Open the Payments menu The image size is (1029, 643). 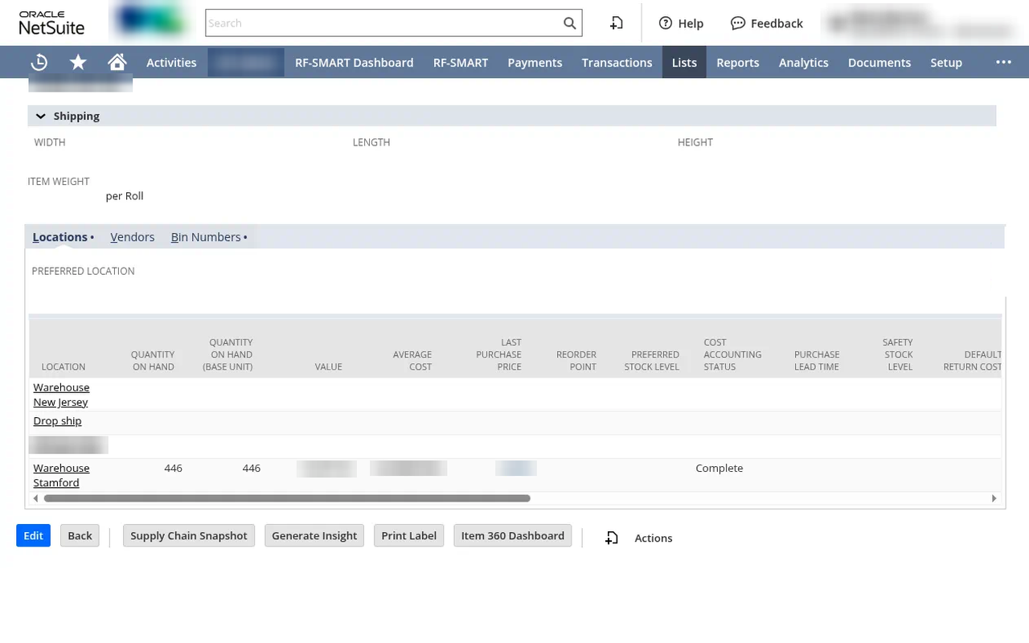pyautogui.click(x=535, y=62)
